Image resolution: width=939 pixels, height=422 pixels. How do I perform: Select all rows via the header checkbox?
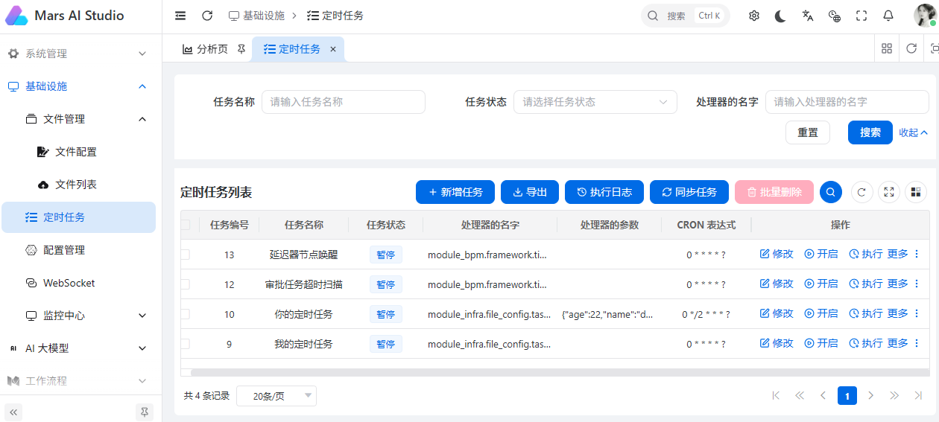[x=185, y=225]
